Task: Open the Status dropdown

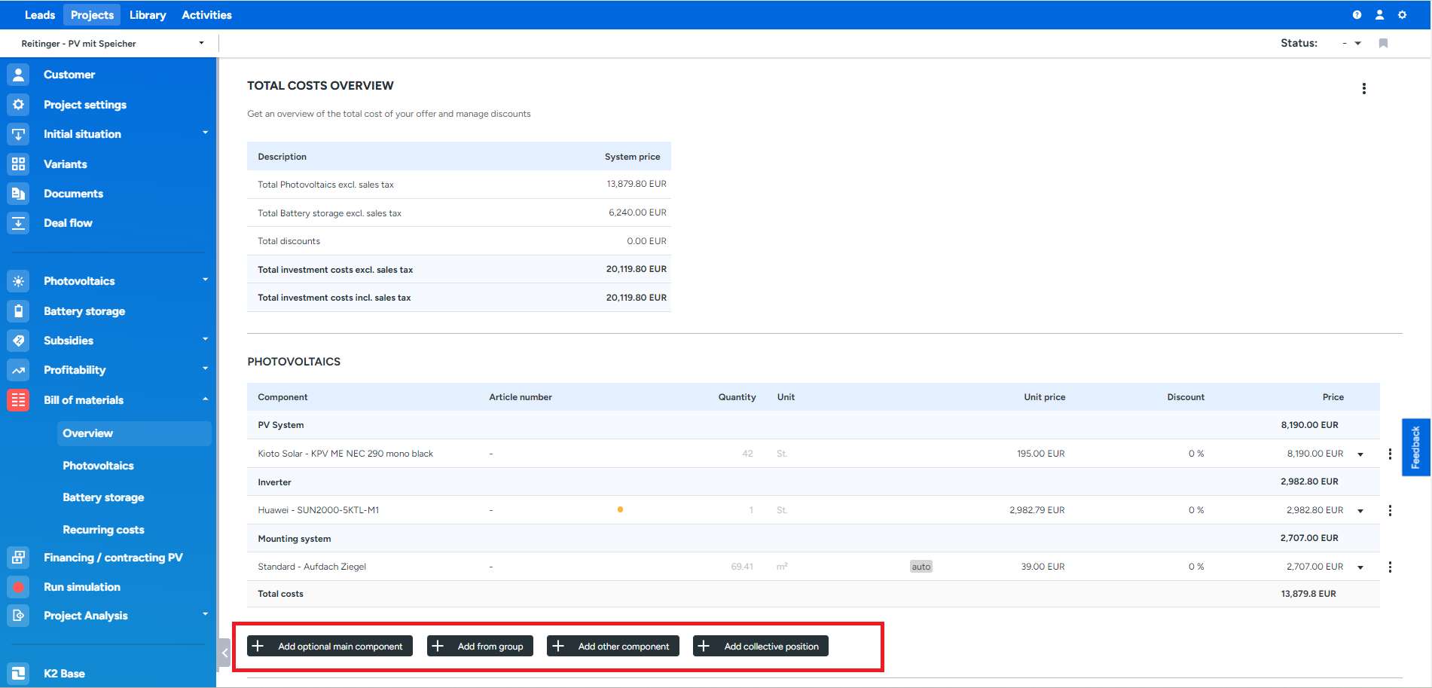Action: tap(1352, 44)
